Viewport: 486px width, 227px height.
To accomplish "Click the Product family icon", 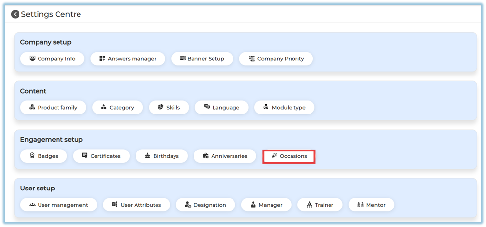I will point(32,107).
